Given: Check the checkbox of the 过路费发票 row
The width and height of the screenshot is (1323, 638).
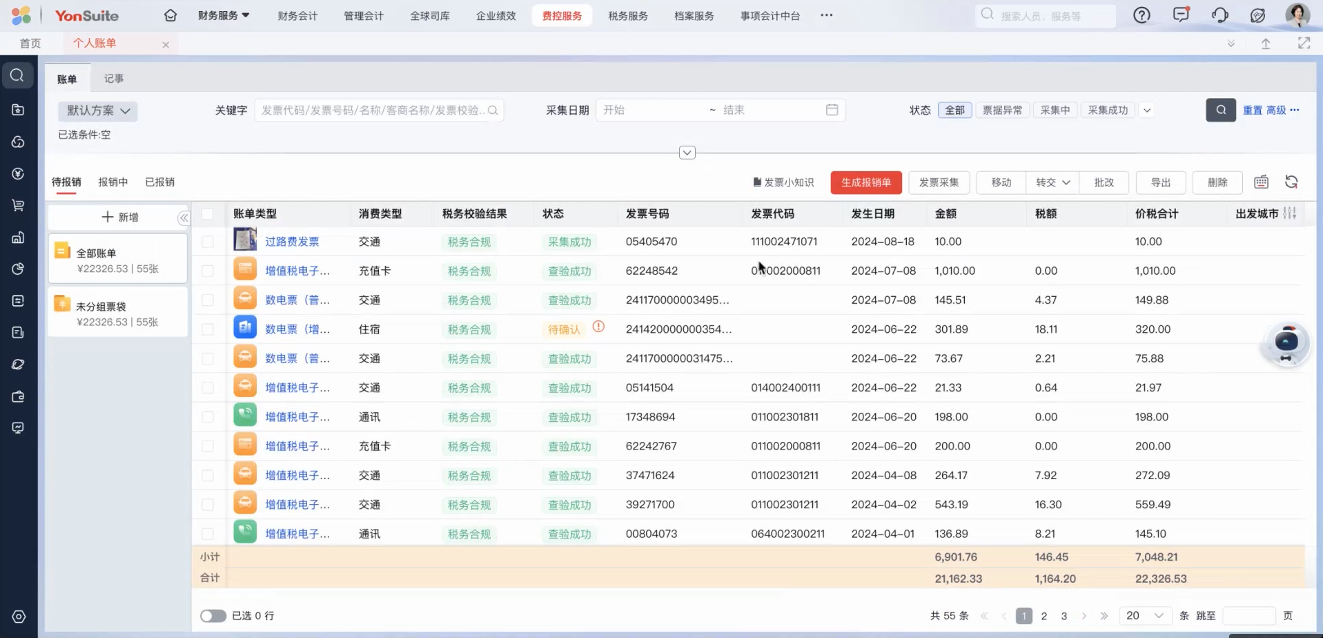Looking at the screenshot, I should 208,241.
